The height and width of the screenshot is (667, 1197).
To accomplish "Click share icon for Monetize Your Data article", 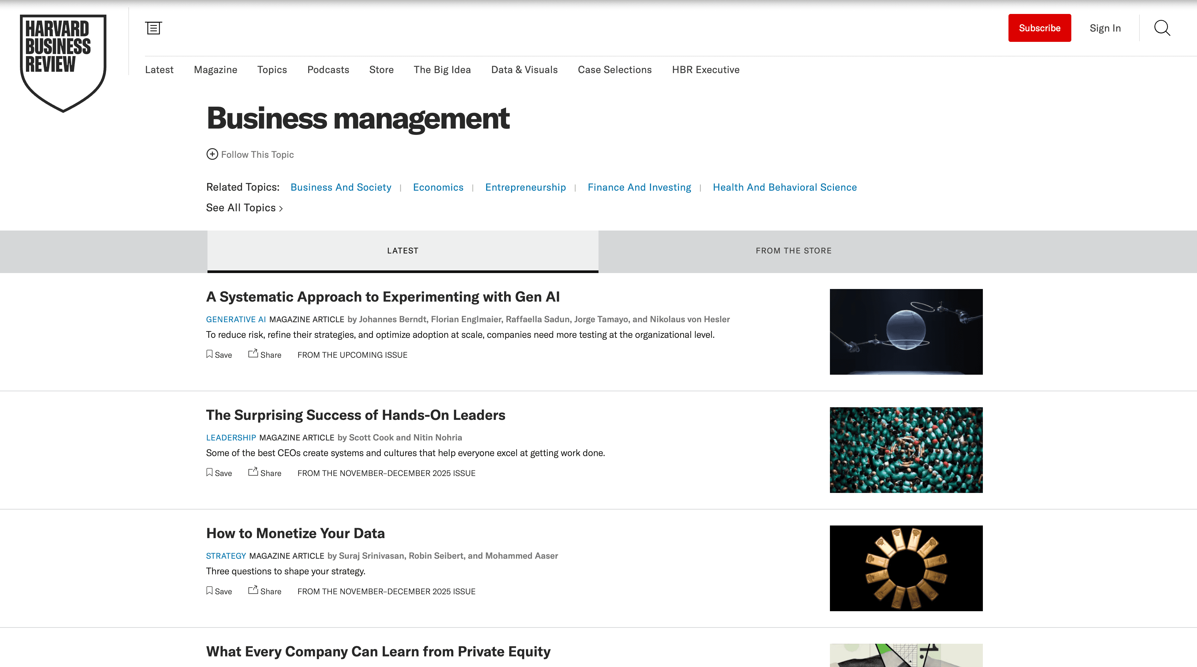I will click(253, 590).
